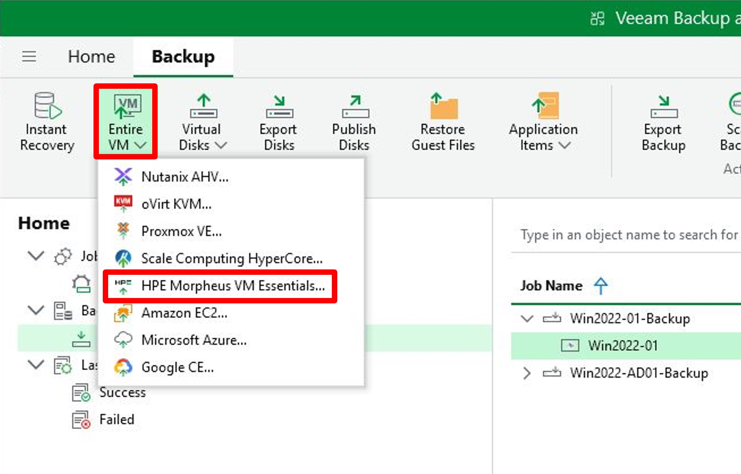Choose Amazon EC2 restore option
Screen dimensions: 741x474
click(x=231, y=313)
